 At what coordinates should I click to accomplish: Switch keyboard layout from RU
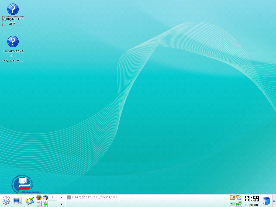232,204
